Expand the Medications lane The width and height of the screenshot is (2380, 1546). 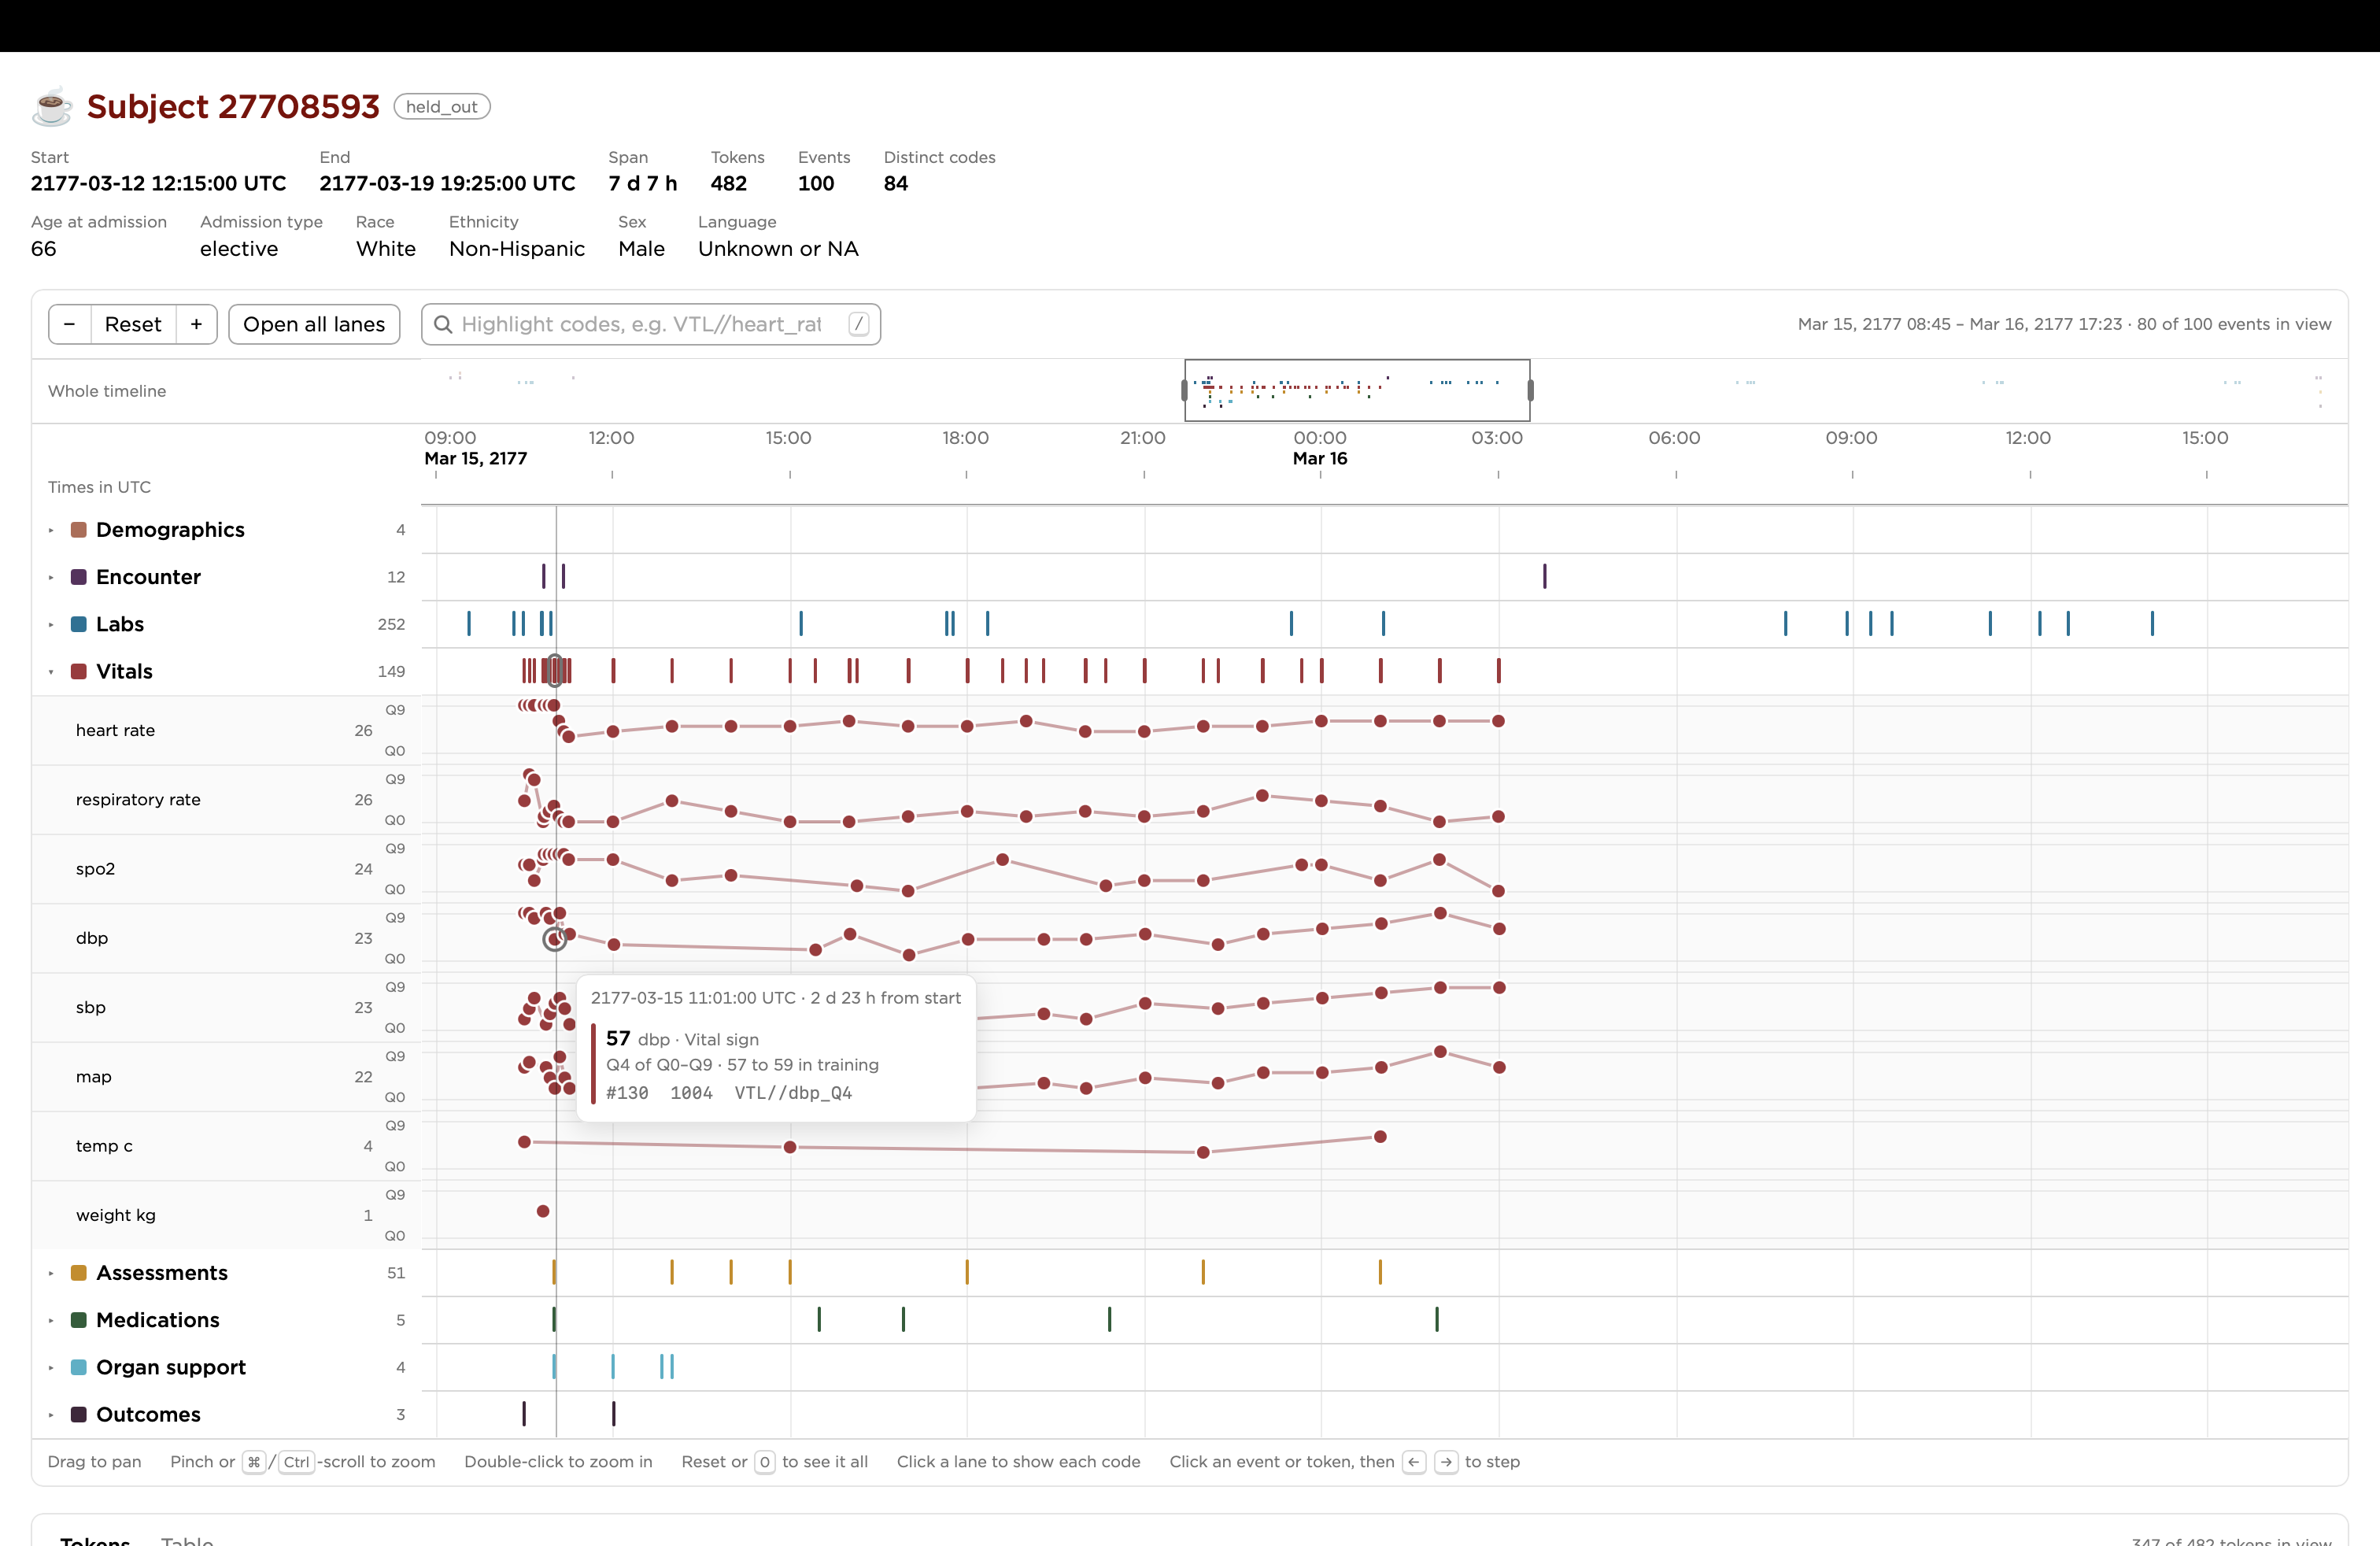click(x=51, y=1320)
